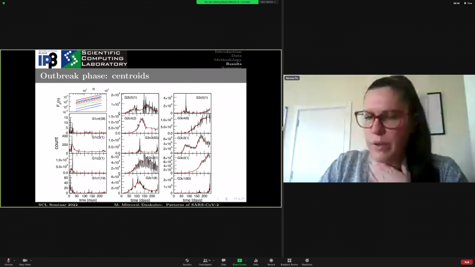
Task: Click the shared slide titled Outbreak phase: centroids
Action: click(141, 129)
